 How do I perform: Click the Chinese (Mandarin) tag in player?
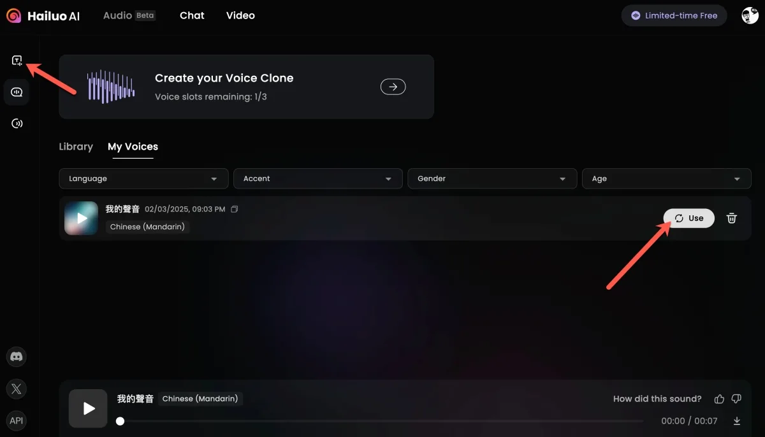[200, 399]
